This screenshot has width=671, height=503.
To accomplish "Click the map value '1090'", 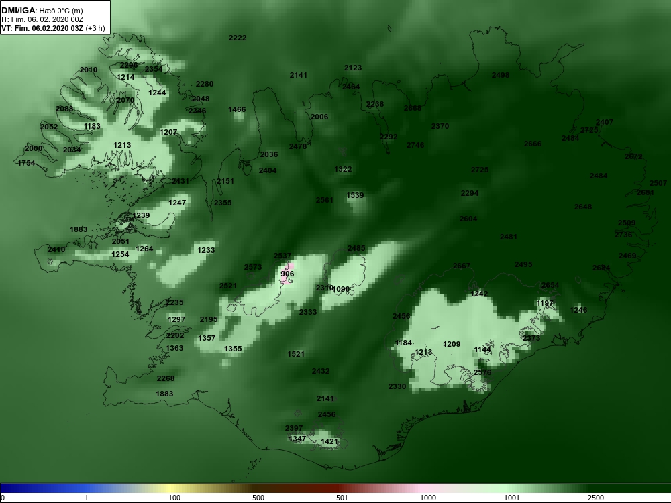I will tap(341, 289).
